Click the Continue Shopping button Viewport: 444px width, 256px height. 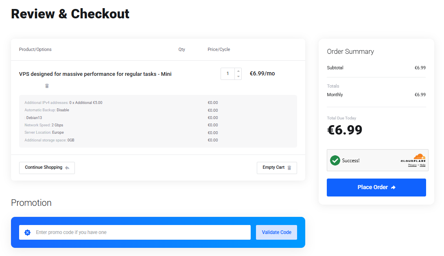(x=47, y=168)
